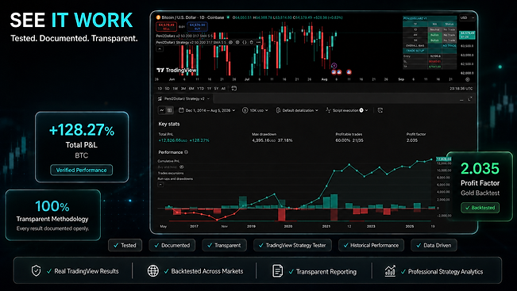Click the globe icon near Backtested Across Markets
517x291 pixels.
pos(153,271)
